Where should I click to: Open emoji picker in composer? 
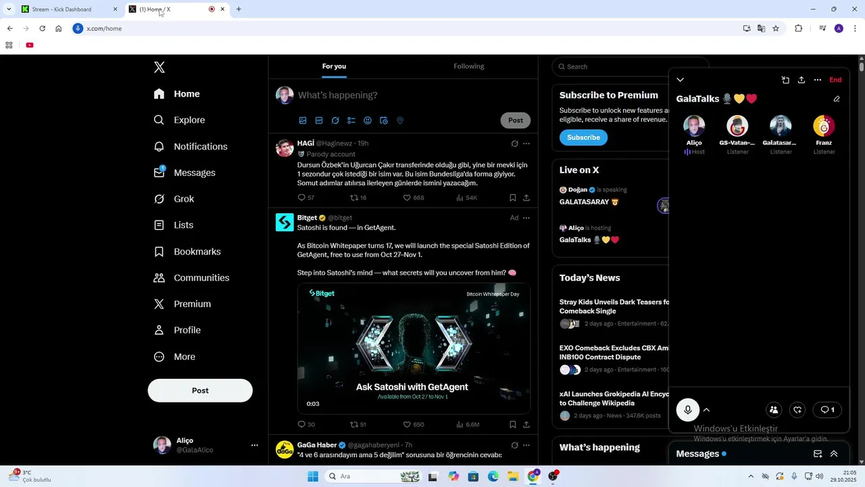point(368,120)
